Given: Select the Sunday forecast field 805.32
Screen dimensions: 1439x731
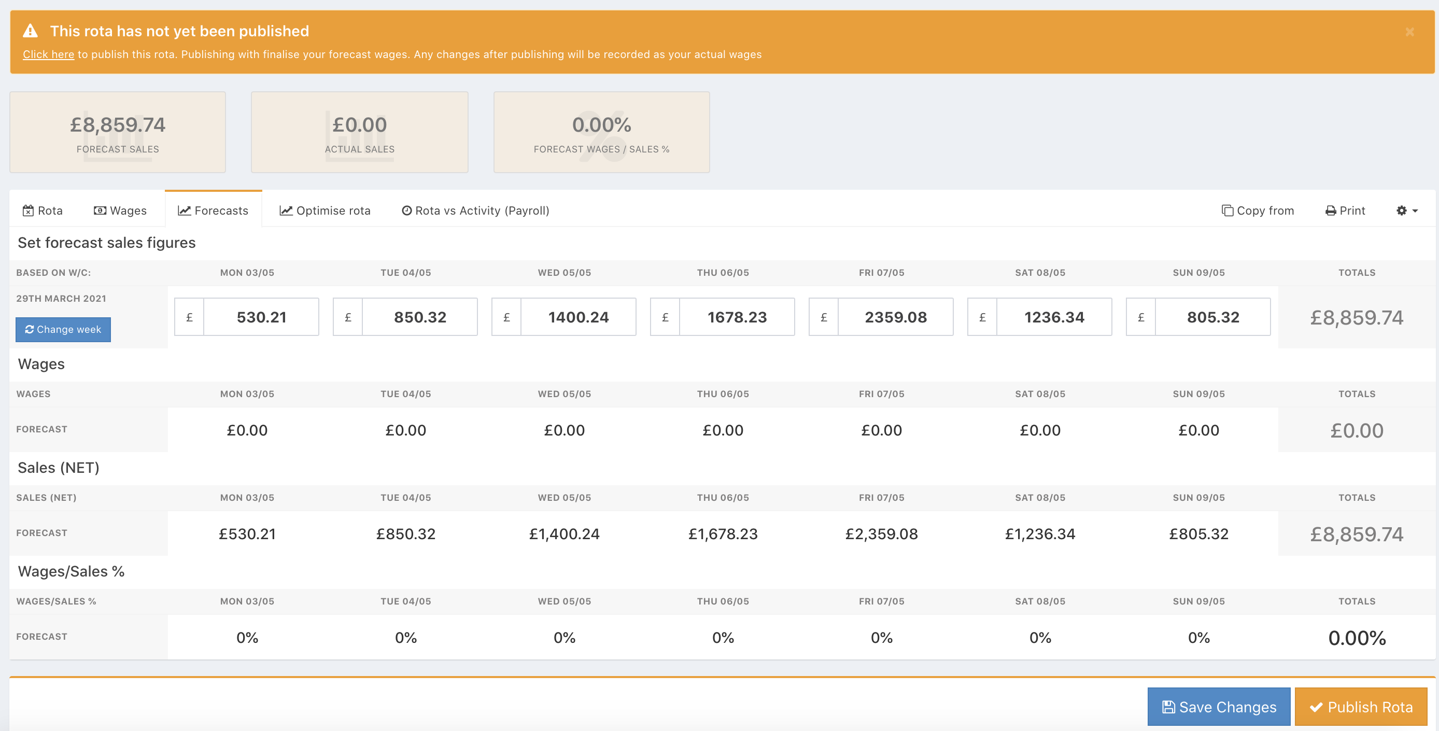Looking at the screenshot, I should coord(1212,317).
